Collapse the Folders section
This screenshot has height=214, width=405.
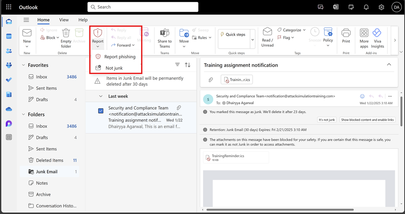click(24, 114)
